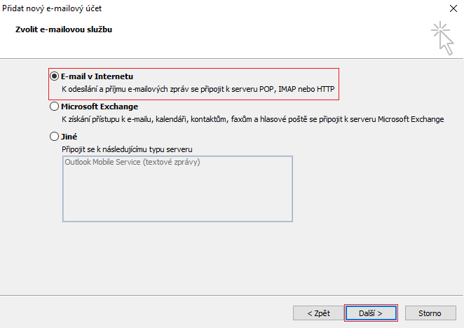Click the Připojit se k následujícímu typu serveru text
464x328 pixels.
(127, 149)
